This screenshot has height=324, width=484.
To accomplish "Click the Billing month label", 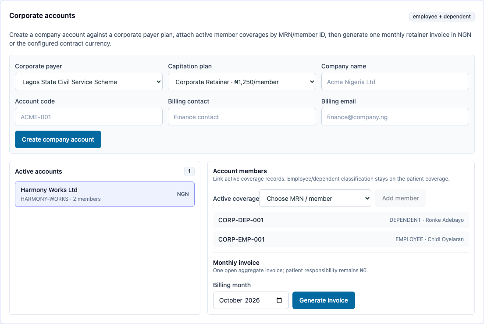I will point(232,285).
